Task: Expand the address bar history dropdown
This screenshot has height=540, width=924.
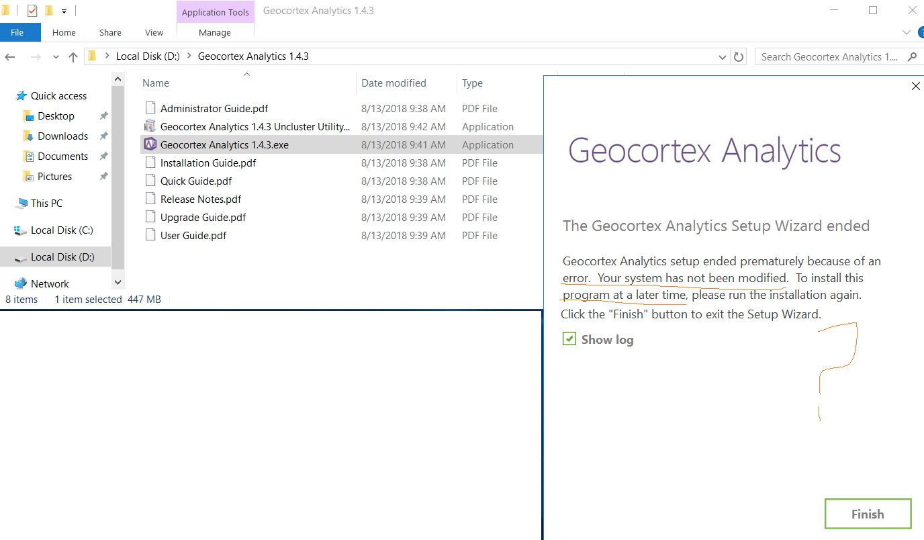Action: (x=723, y=57)
